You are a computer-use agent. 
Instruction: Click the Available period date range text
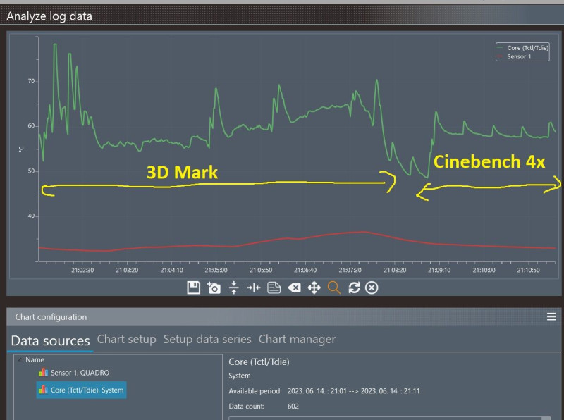pyautogui.click(x=354, y=391)
